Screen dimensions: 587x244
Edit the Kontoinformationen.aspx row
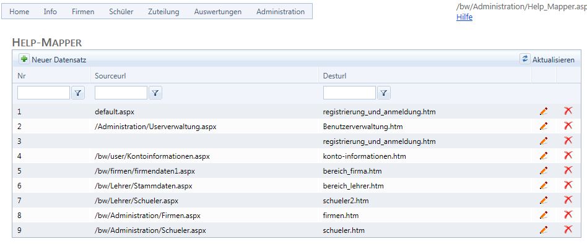coord(544,156)
